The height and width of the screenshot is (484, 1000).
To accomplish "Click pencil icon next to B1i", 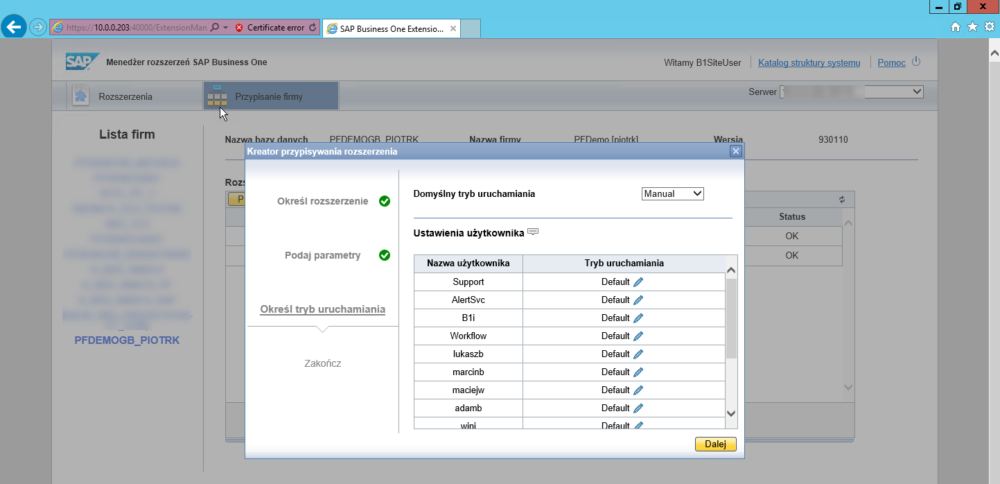I will tap(638, 318).
